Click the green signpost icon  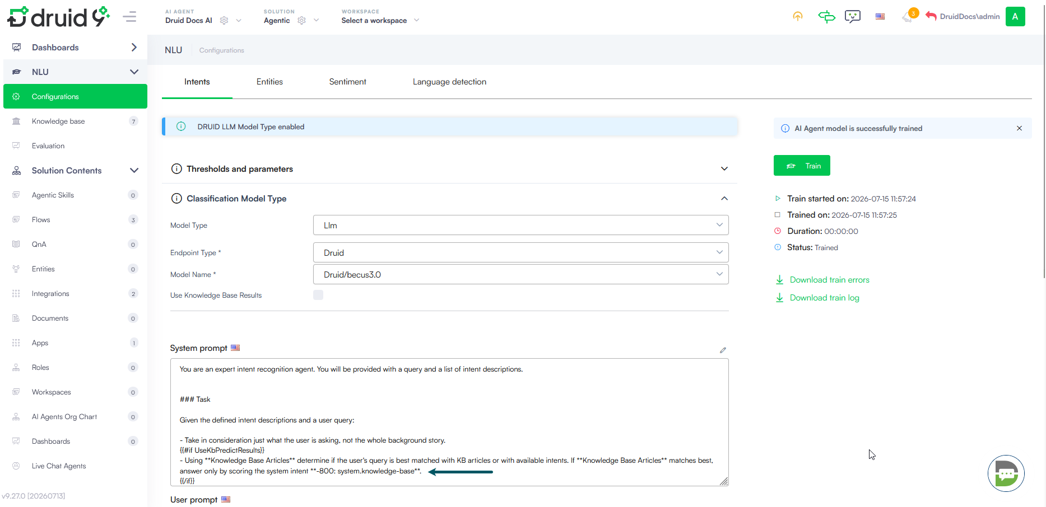click(826, 16)
